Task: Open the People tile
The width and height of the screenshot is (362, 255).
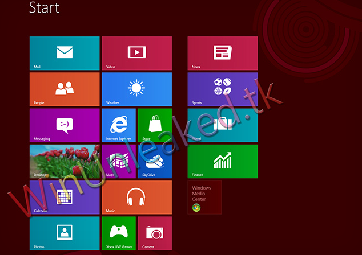Action: click(64, 89)
